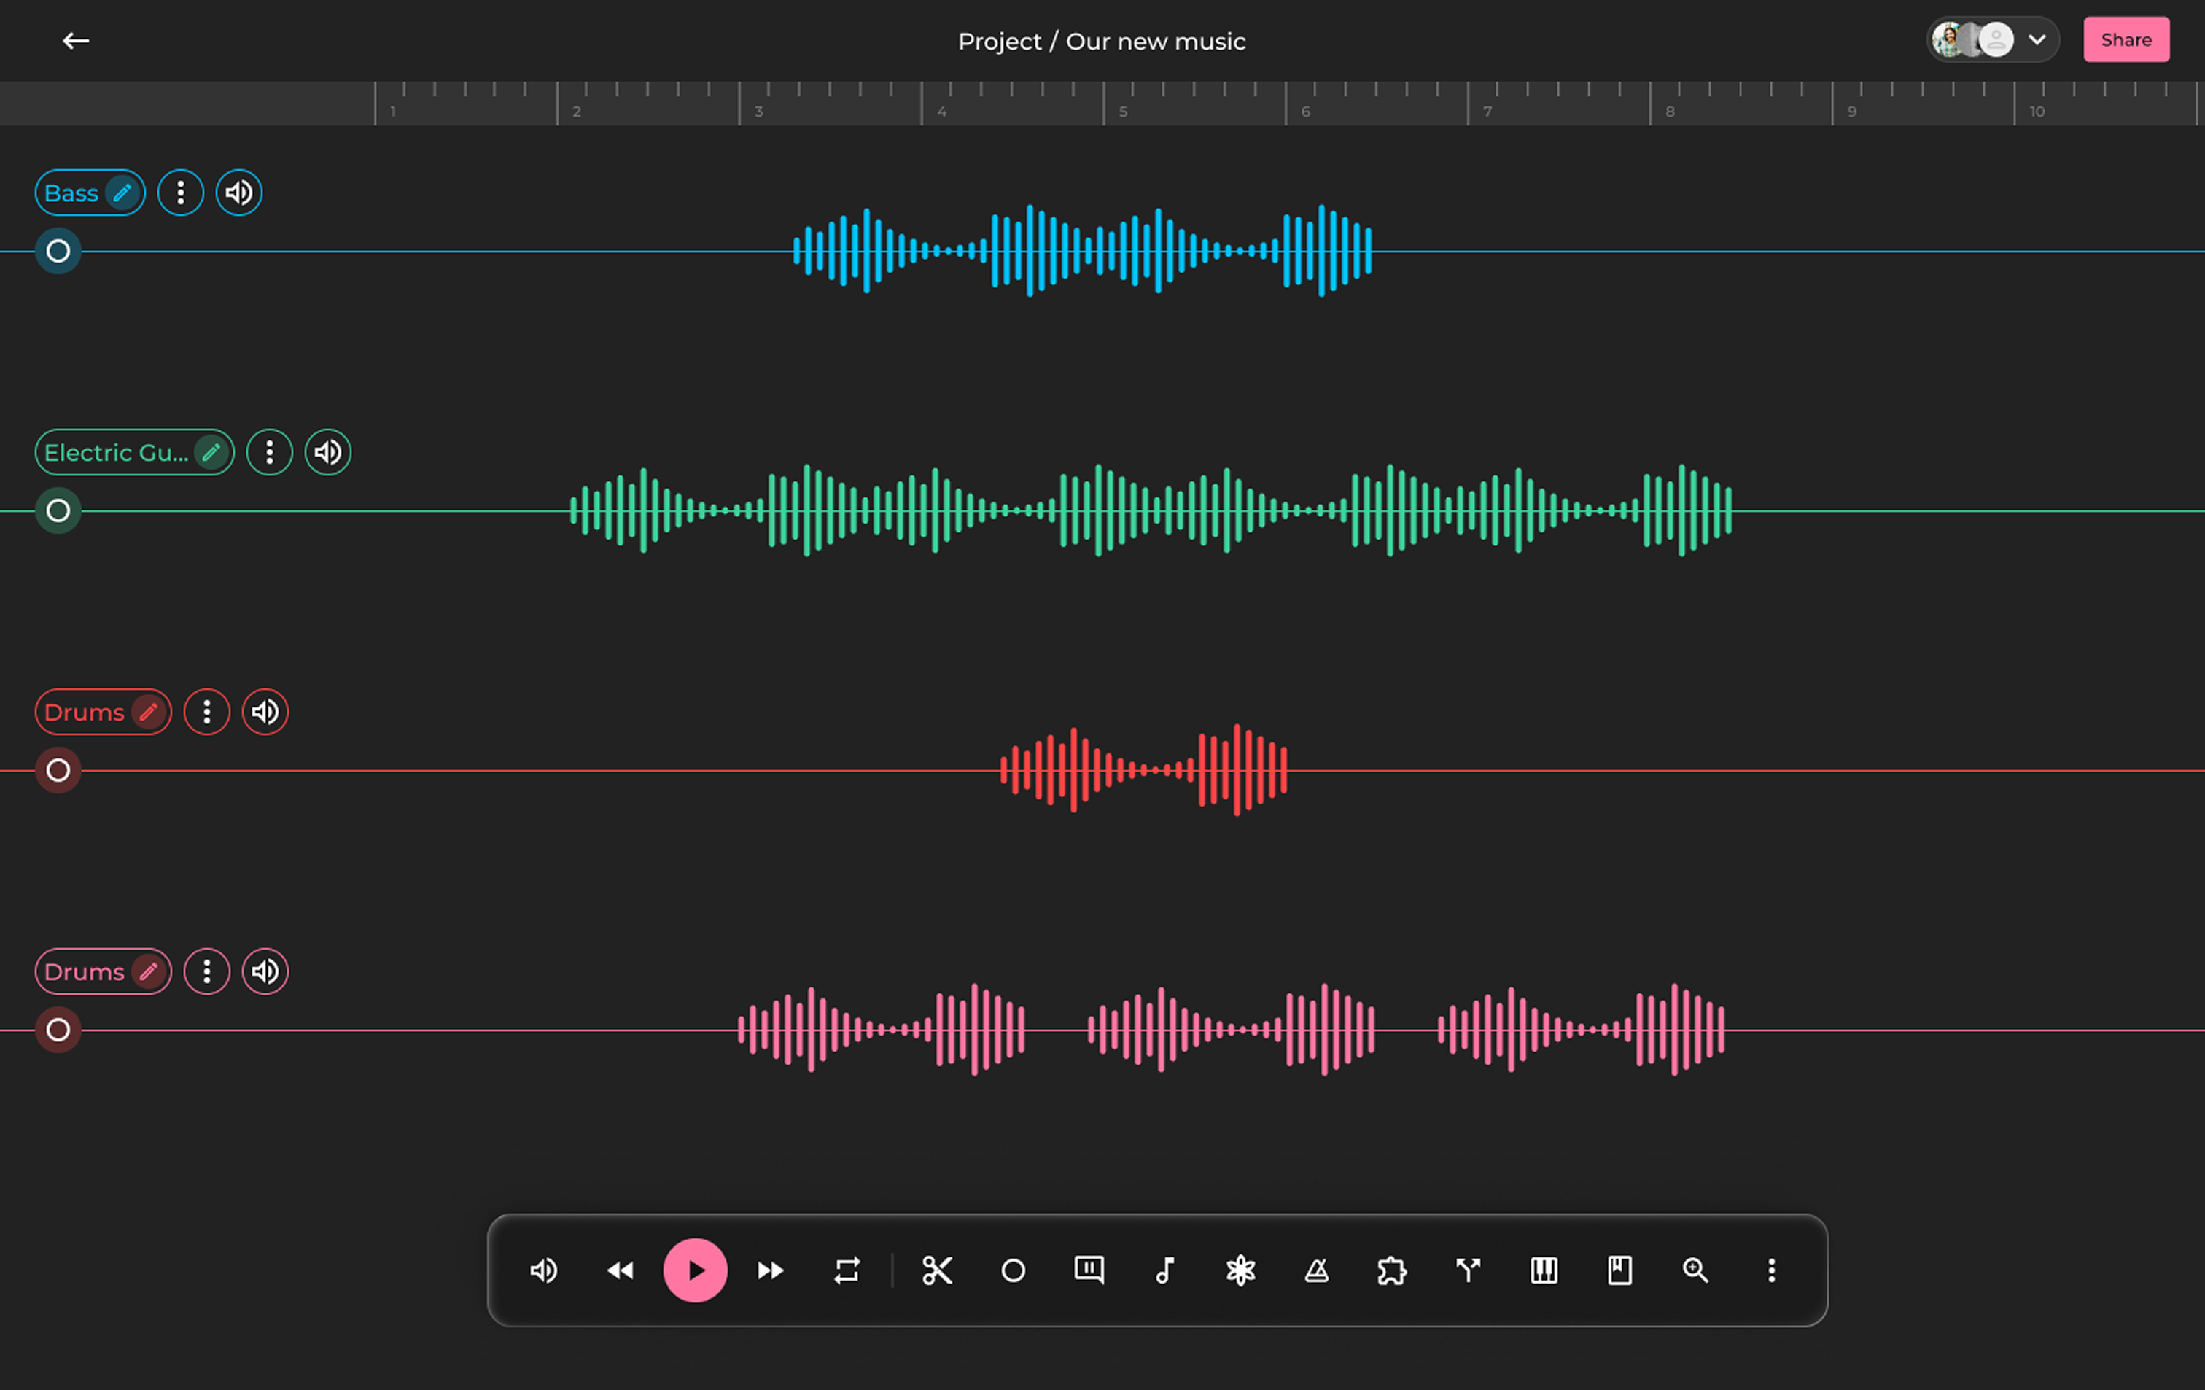Image resolution: width=2205 pixels, height=1390 pixels.
Task: Mute the Electric Guitar track
Action: pyautogui.click(x=328, y=452)
